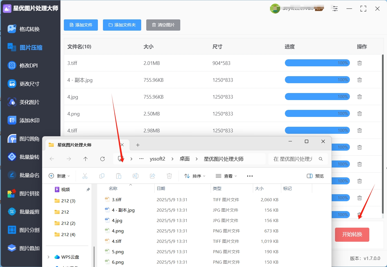Click Explorer cut scissors icon
The height and width of the screenshot is (267, 387).
coord(85,176)
